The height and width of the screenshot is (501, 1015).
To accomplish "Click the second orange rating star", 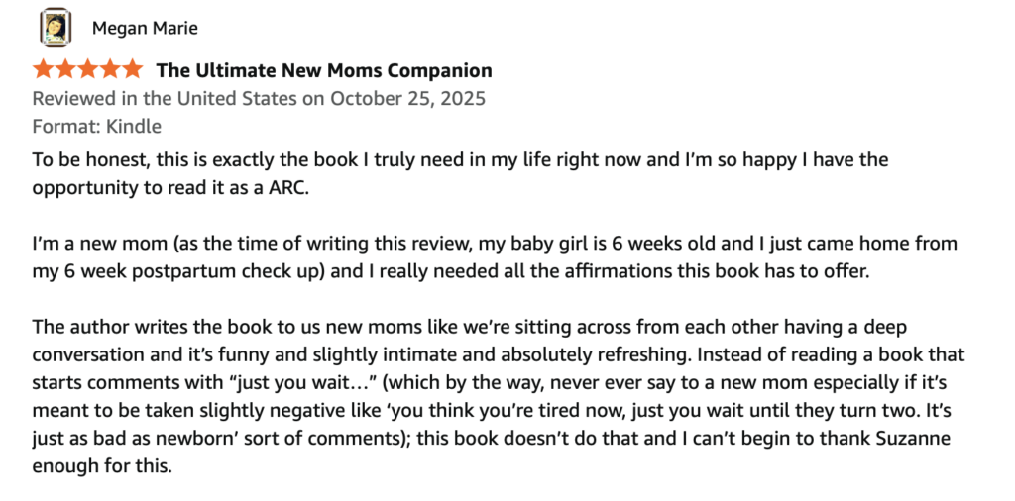I will point(65,70).
